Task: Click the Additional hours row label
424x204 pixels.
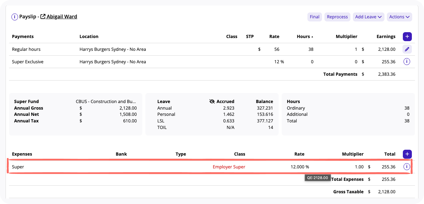Action: click(x=297, y=114)
